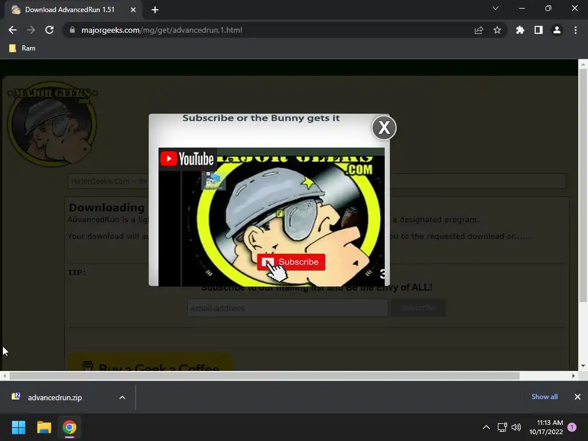Click the address bar URL majorgeeks.com
The width and height of the screenshot is (588, 441).
(x=161, y=30)
